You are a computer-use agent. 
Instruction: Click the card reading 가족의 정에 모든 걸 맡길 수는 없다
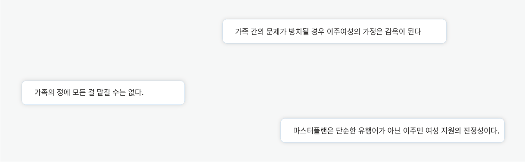pyautogui.click(x=103, y=93)
